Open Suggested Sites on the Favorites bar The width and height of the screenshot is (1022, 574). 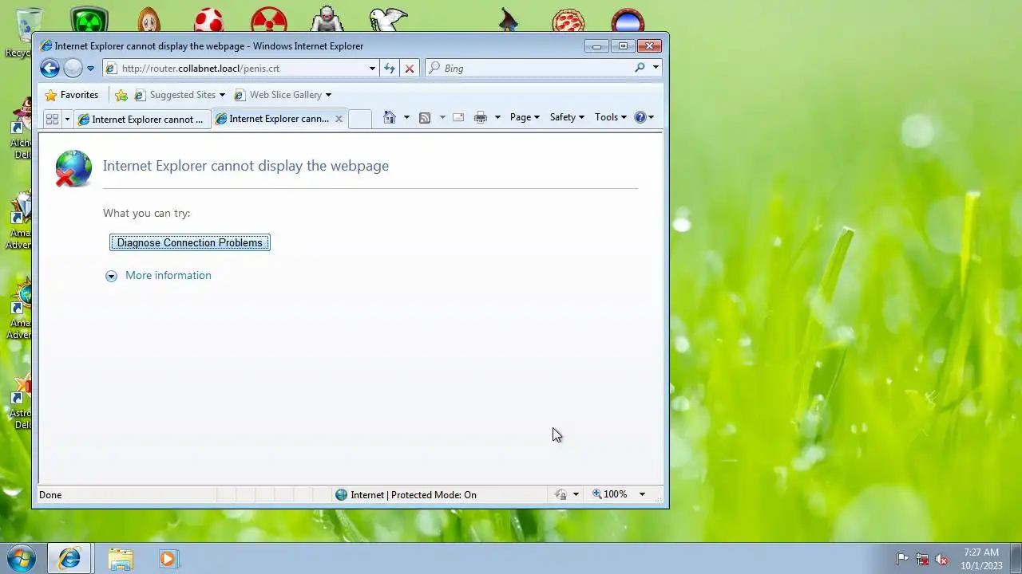[180, 95]
